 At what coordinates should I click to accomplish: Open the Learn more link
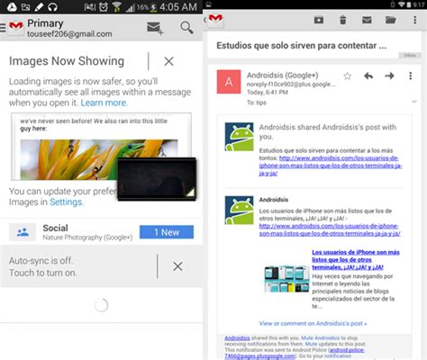click(x=104, y=103)
